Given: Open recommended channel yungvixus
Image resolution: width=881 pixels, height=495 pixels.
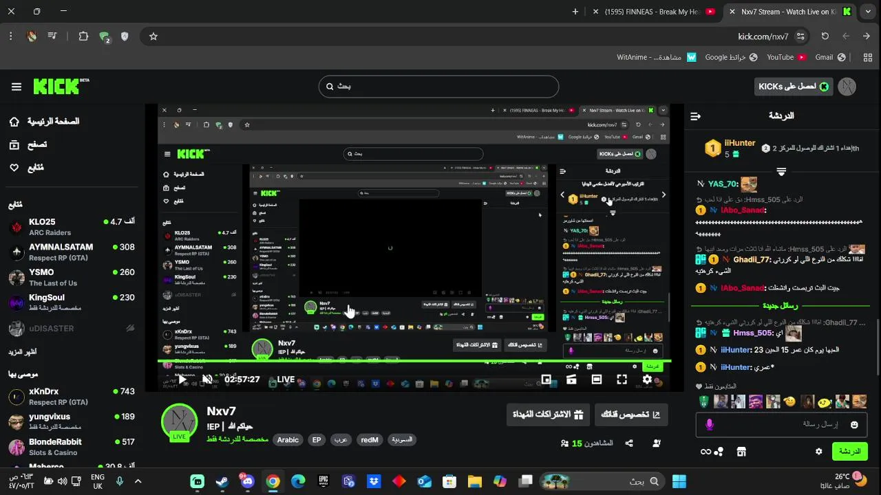Looking at the screenshot, I should pos(72,421).
